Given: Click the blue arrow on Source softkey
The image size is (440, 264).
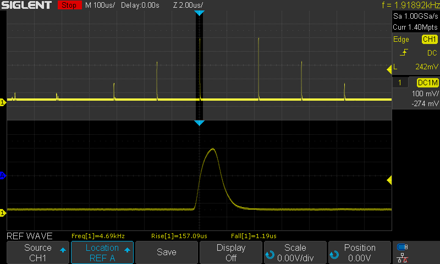Looking at the screenshot, I should (63, 250).
